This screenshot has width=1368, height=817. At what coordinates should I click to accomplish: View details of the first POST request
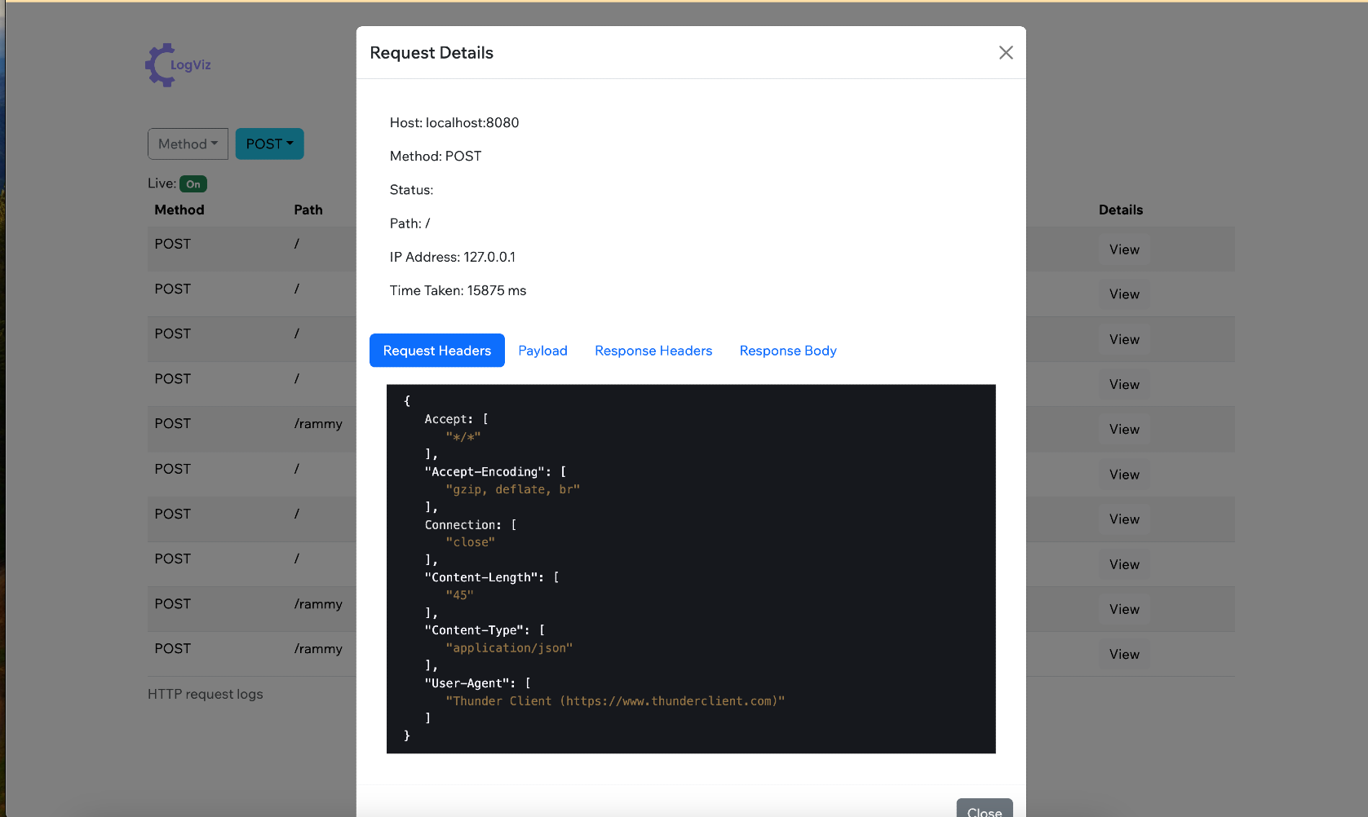(1123, 249)
